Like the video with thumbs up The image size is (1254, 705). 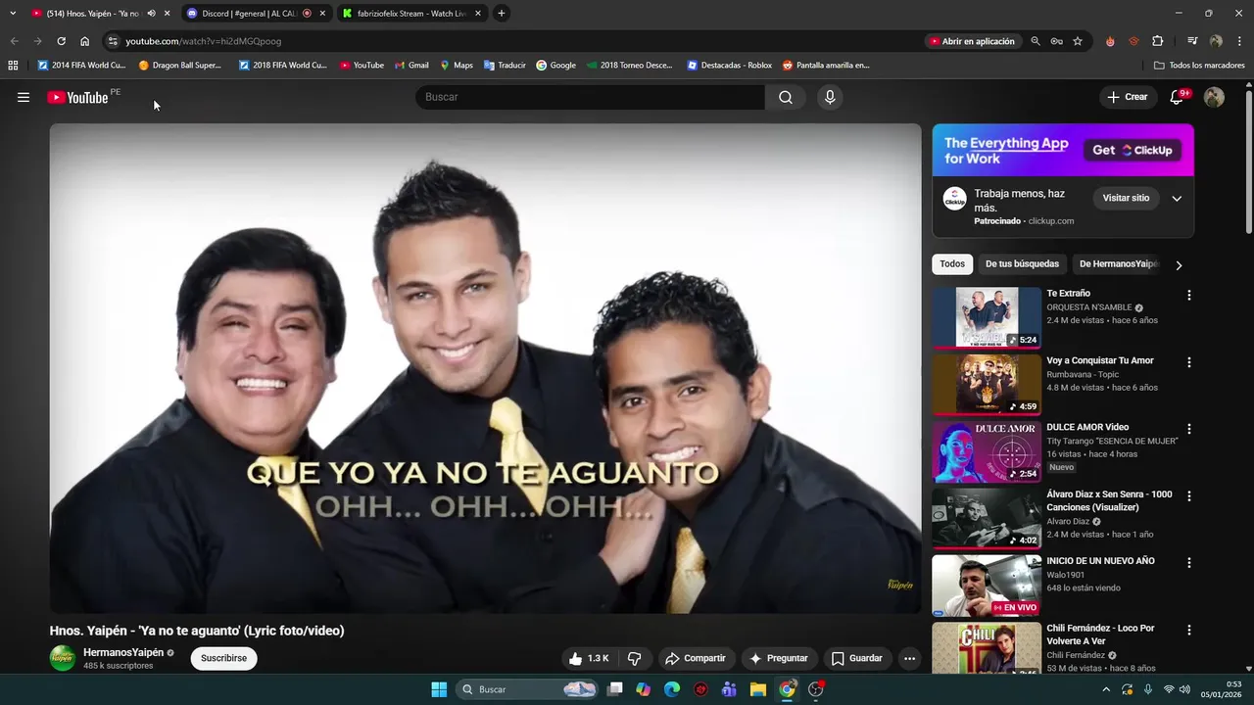pyautogui.click(x=589, y=658)
